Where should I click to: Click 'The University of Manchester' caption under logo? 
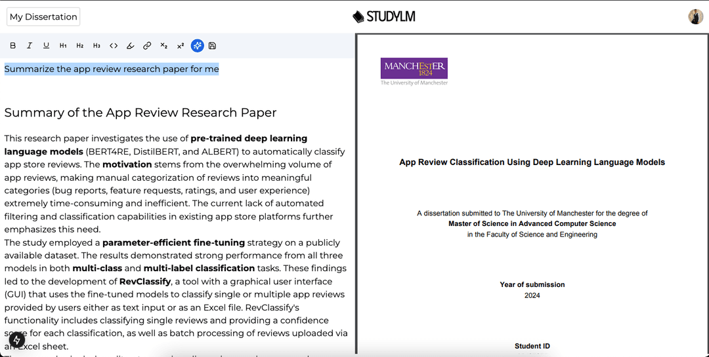414,83
